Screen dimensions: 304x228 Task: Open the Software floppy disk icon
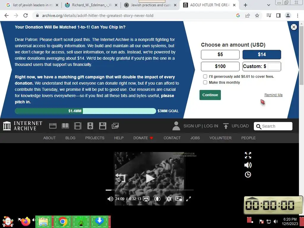click(x=102, y=126)
